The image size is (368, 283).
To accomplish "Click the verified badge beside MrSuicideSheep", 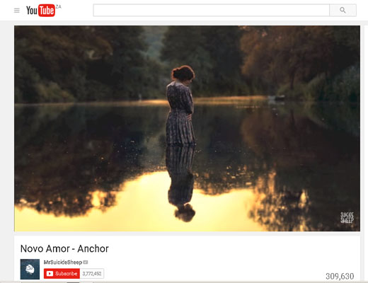I will click(86, 262).
